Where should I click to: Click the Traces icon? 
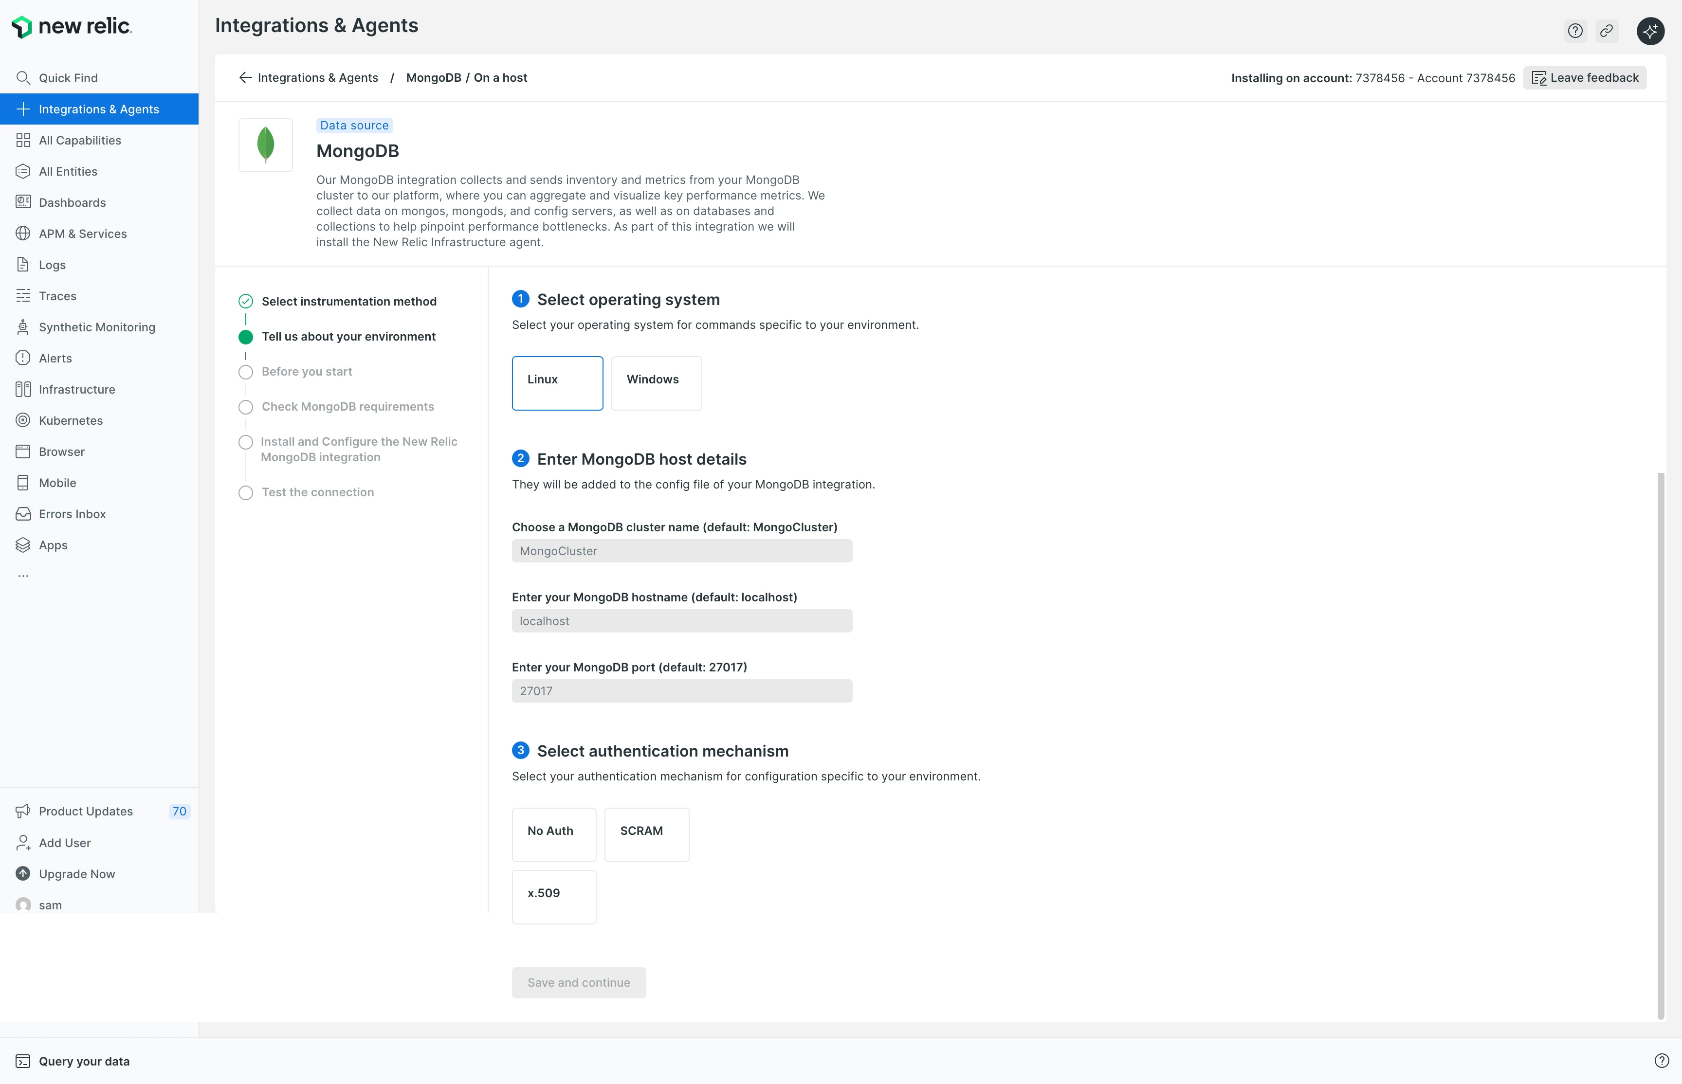[23, 296]
